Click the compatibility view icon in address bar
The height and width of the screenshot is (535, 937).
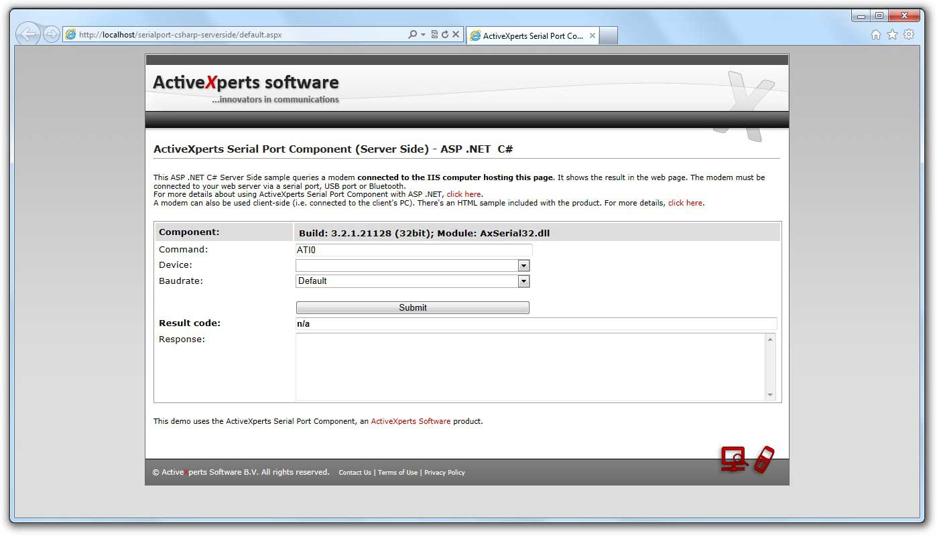pyautogui.click(x=434, y=35)
